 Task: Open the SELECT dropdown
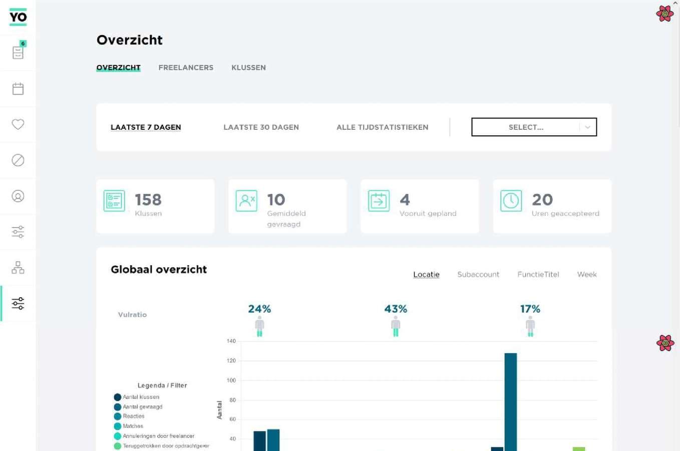coord(526,127)
